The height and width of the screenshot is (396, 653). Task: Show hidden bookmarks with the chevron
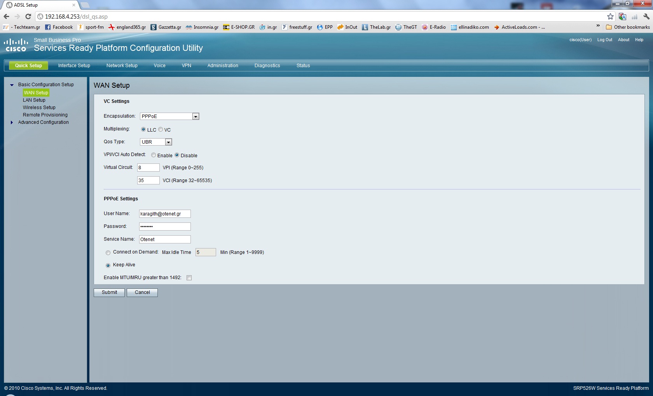click(x=598, y=26)
